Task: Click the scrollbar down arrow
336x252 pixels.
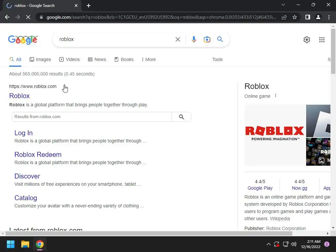Action: [333, 228]
